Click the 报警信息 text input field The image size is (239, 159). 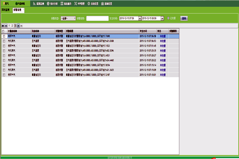pos(97,18)
